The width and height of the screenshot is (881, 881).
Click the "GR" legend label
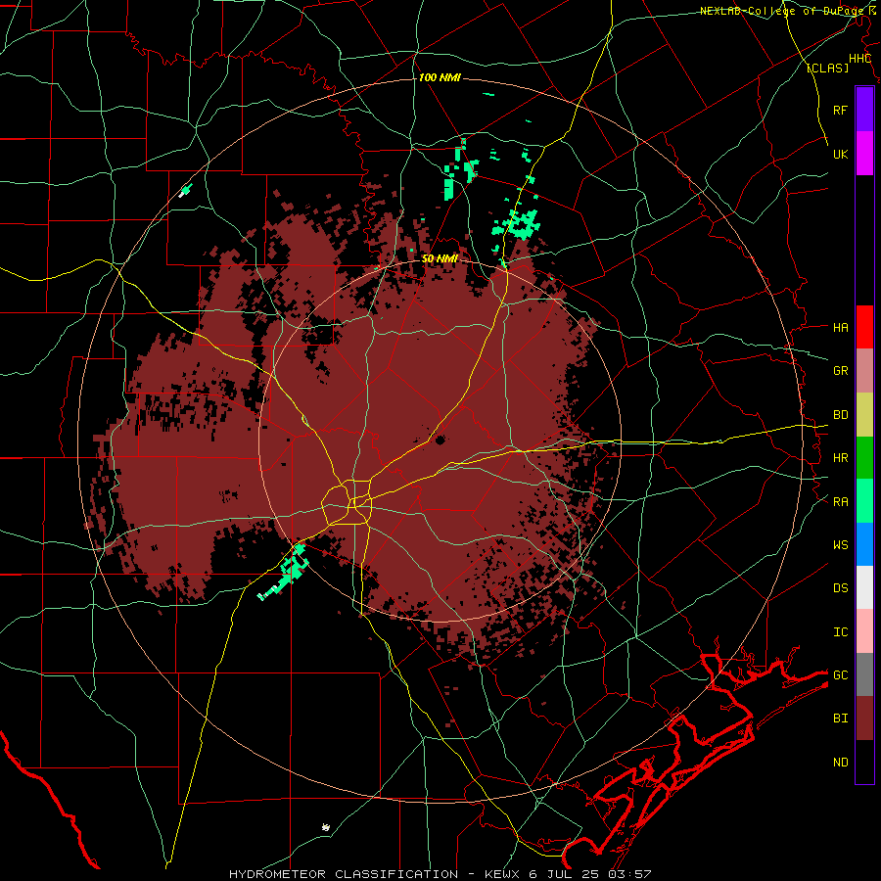(841, 371)
